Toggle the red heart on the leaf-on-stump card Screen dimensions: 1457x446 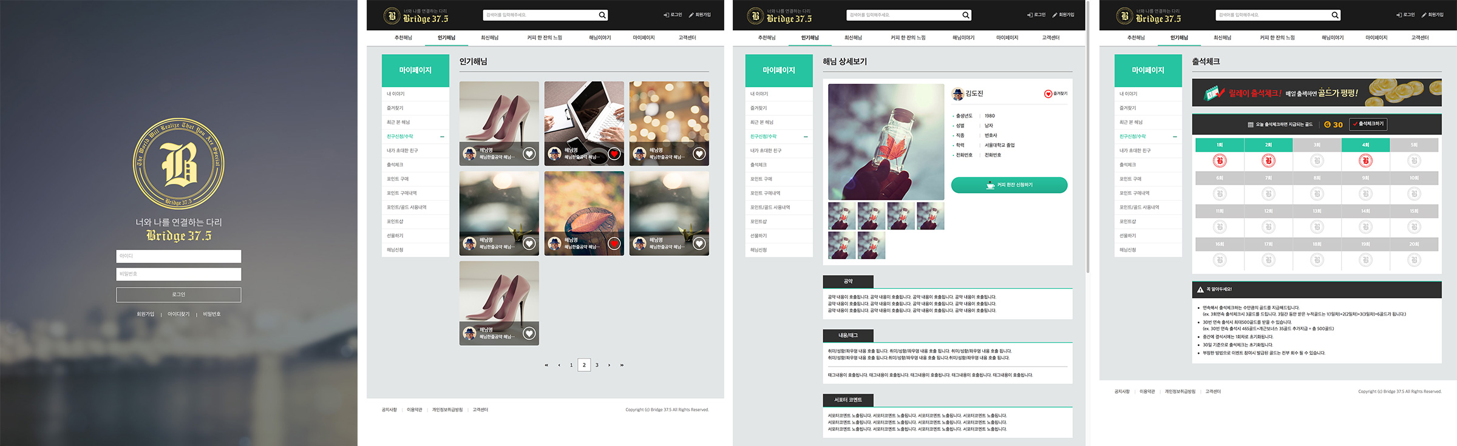point(614,244)
